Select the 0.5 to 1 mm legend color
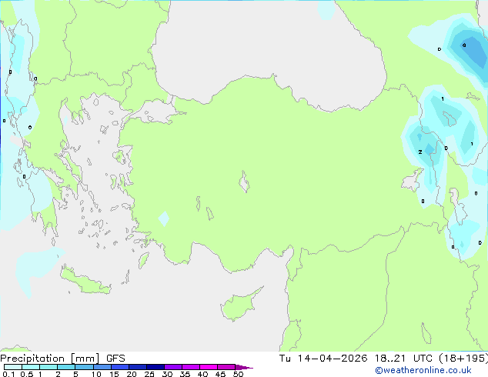Screen dimensions: 488x377 tap(31, 367)
